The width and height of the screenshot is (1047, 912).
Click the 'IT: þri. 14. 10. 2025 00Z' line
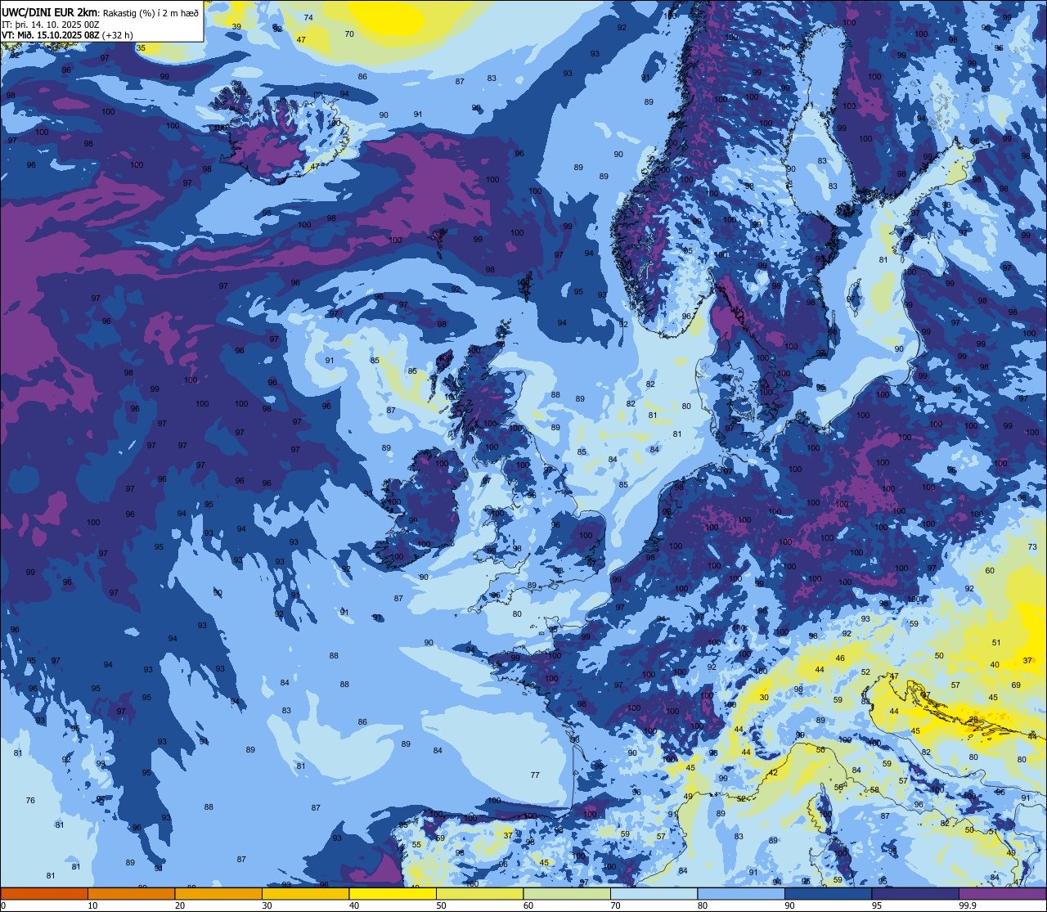click(x=51, y=25)
